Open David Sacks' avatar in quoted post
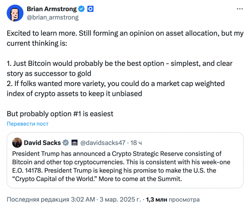 tap(17, 142)
